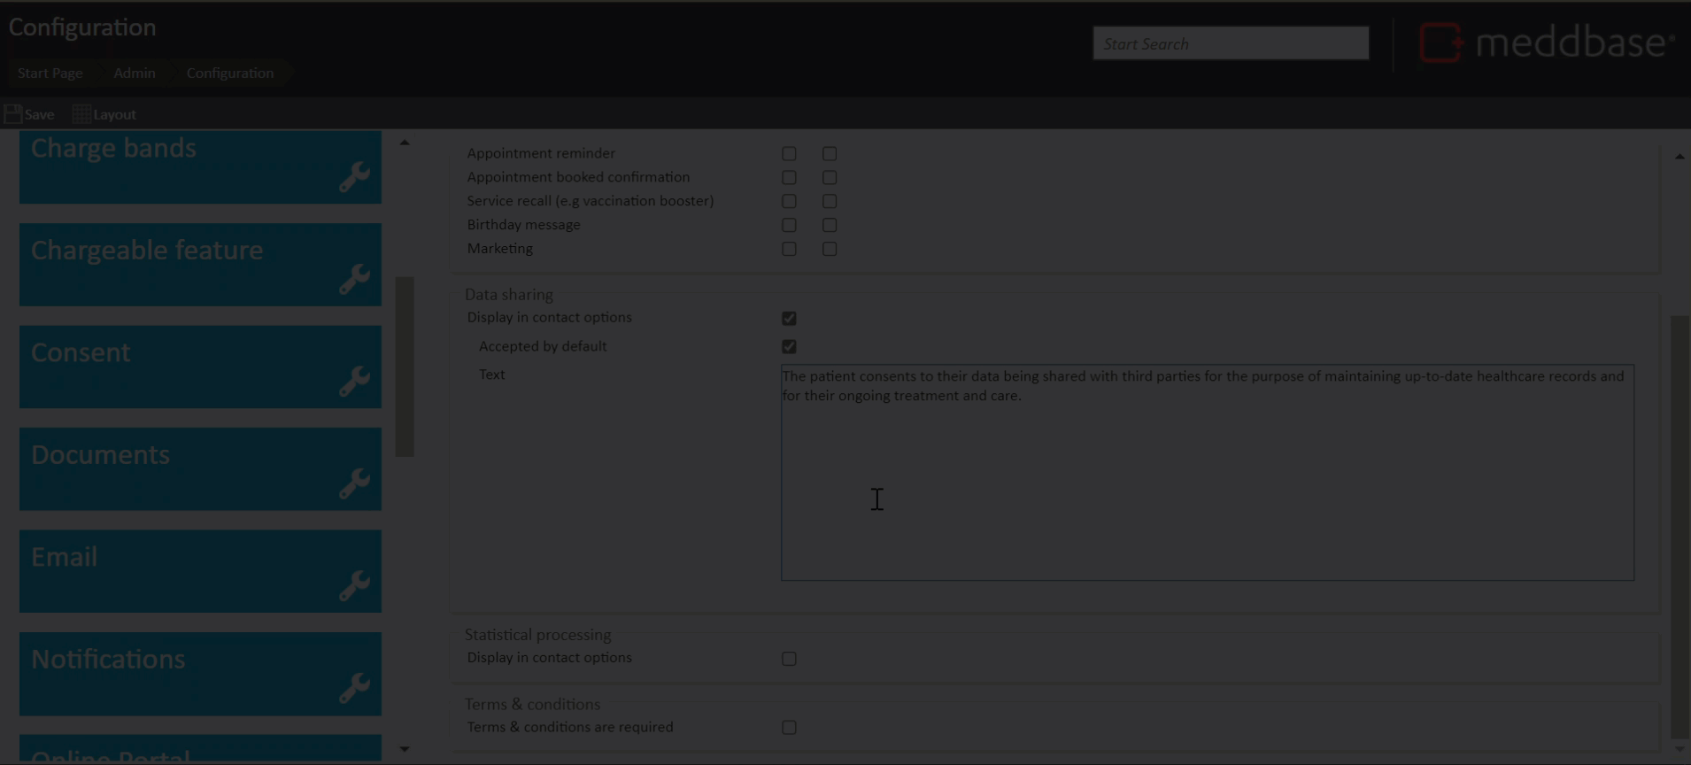
Task: Click the wrench icon on Chargeable feature tile
Action: 354,279
